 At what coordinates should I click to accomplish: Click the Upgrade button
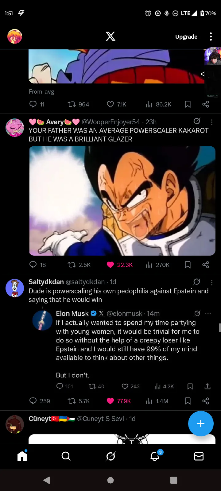click(186, 37)
